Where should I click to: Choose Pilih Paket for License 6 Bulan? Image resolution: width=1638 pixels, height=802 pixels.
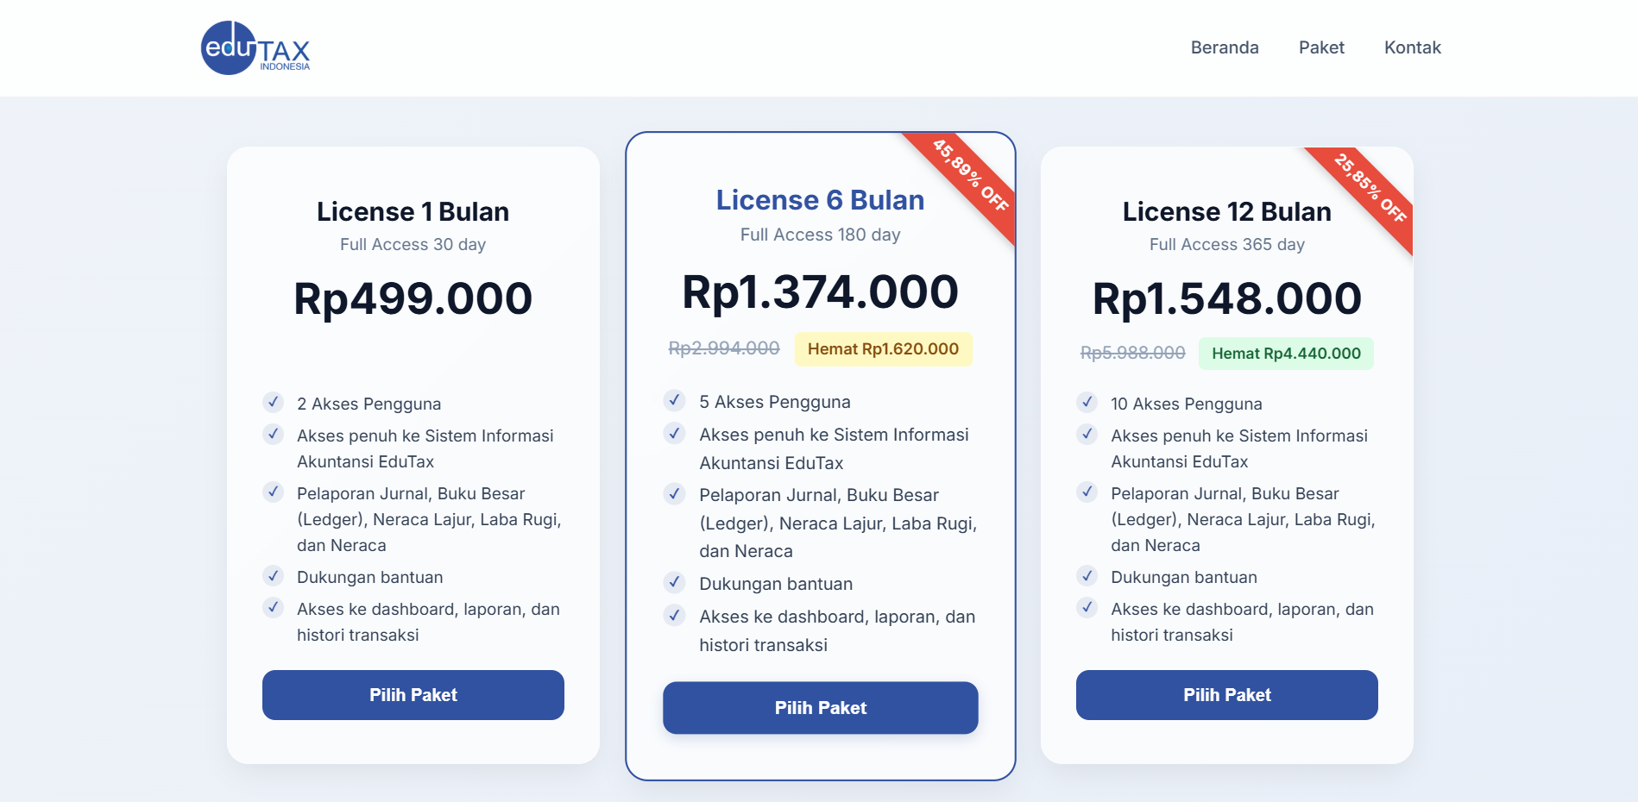click(820, 708)
